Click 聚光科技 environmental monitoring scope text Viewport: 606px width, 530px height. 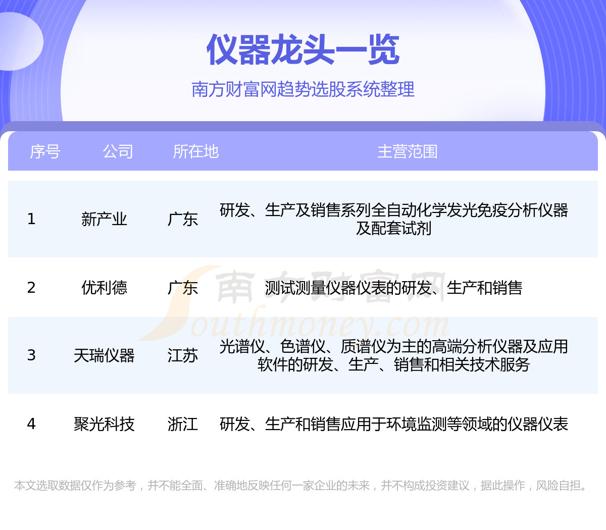394,424
